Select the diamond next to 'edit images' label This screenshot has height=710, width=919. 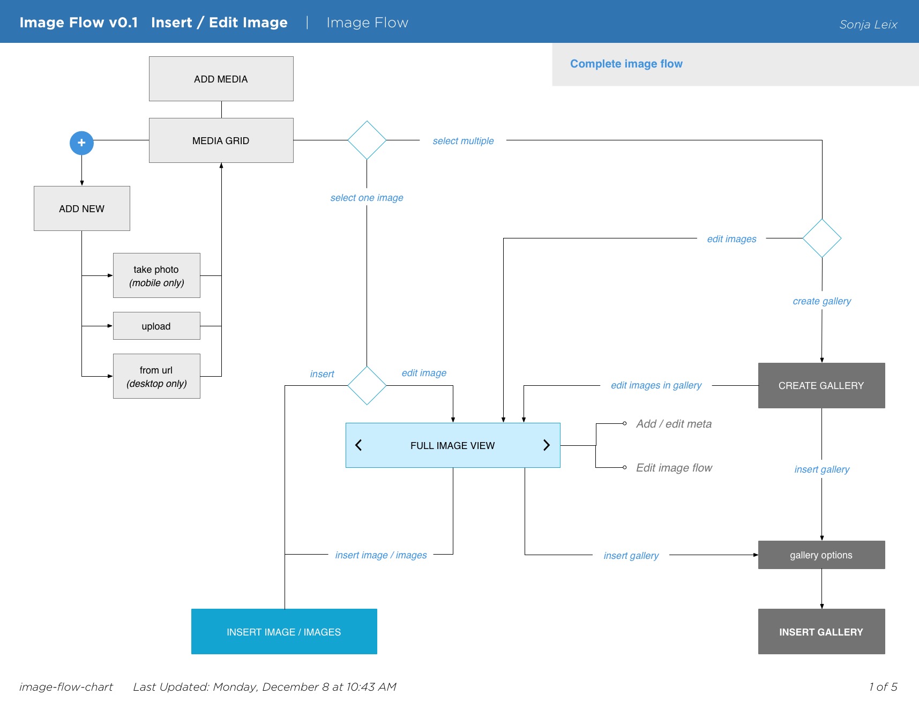[822, 238]
